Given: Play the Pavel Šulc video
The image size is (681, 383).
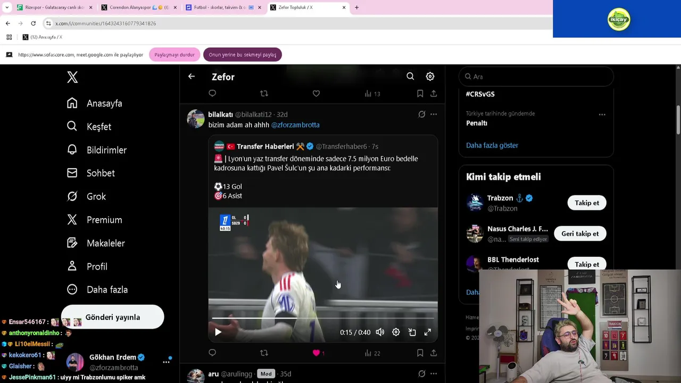Looking at the screenshot, I should click(x=218, y=332).
